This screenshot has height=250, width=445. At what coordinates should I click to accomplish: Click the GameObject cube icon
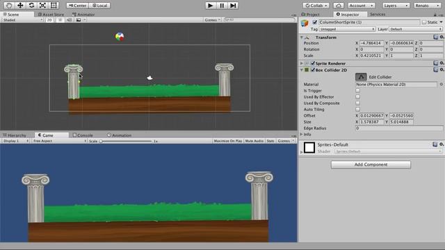[305, 23]
